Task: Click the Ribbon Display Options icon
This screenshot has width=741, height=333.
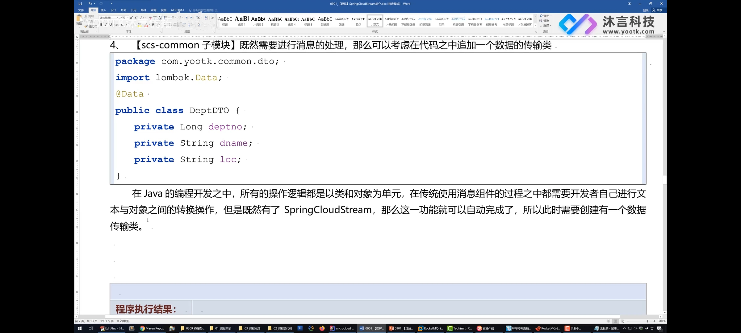Action: point(629,4)
